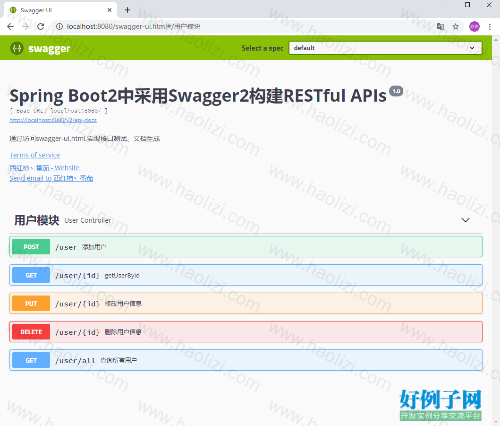Expand PUT /user/{id} 修改用户信息 operation
Screen dimensions: 500x426
coord(246,304)
